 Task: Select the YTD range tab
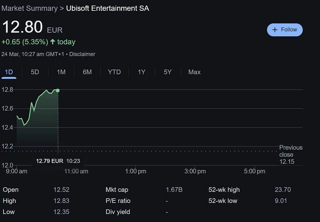tap(114, 72)
